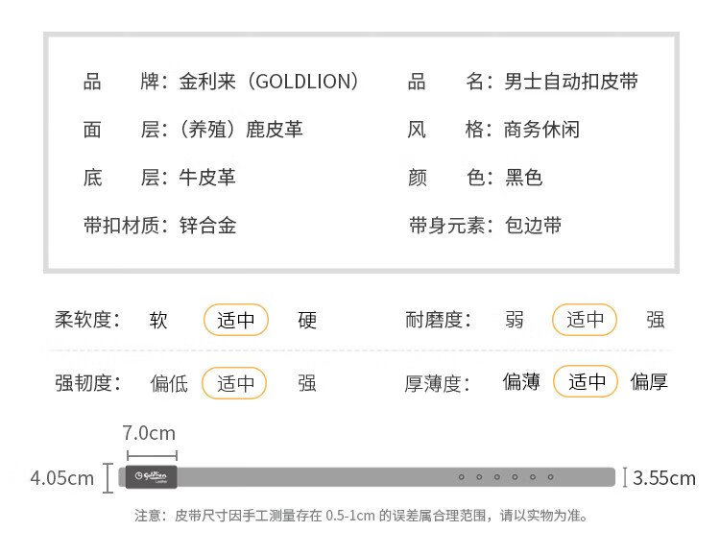
Task: Click the Goldlion logo on the belt buckle
Action: tap(152, 476)
